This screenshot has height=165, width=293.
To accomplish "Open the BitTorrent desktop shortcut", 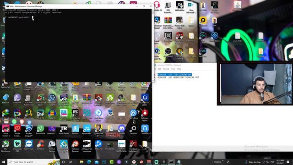I will pos(17,99).
